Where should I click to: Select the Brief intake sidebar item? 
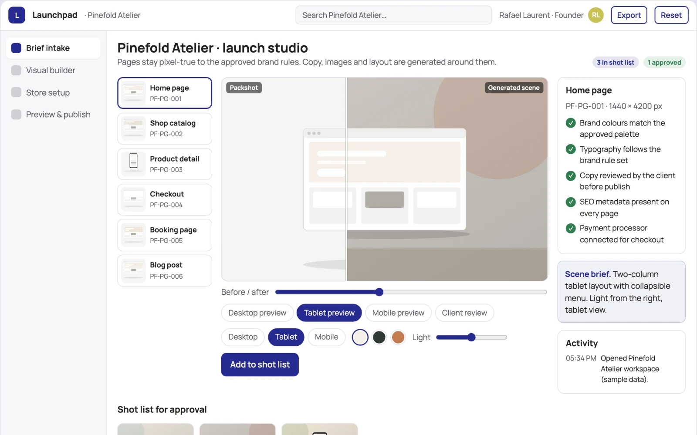coord(54,48)
